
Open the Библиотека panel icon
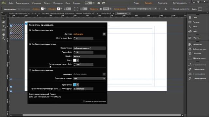pyautogui.click(x=190, y=45)
